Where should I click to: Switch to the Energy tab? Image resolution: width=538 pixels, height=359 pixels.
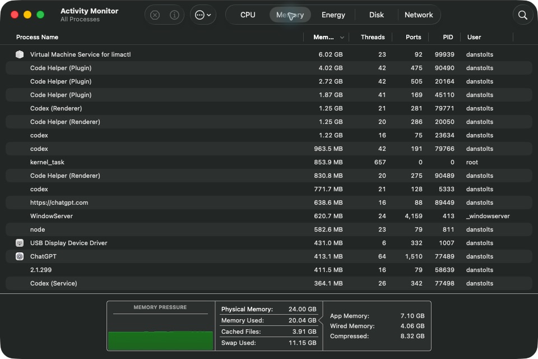coord(333,15)
